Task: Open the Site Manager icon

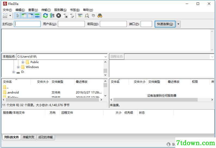Action: [x=5, y=16]
